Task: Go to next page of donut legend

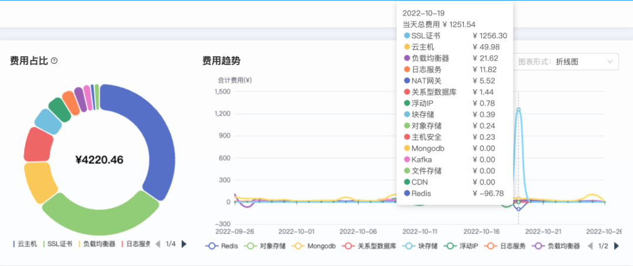Action: click(184, 244)
